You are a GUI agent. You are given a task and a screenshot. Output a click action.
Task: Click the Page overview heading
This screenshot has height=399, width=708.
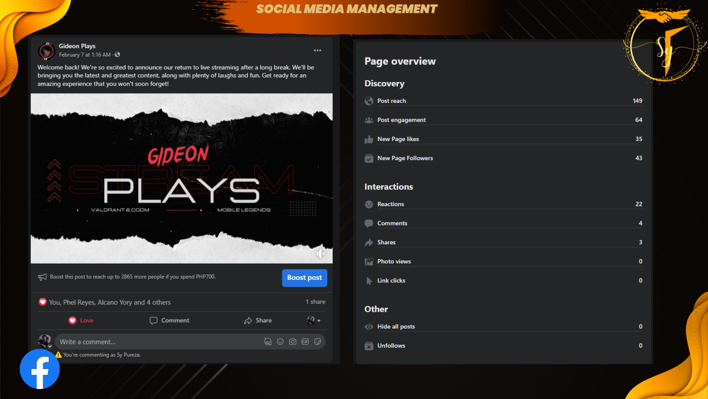coord(400,61)
